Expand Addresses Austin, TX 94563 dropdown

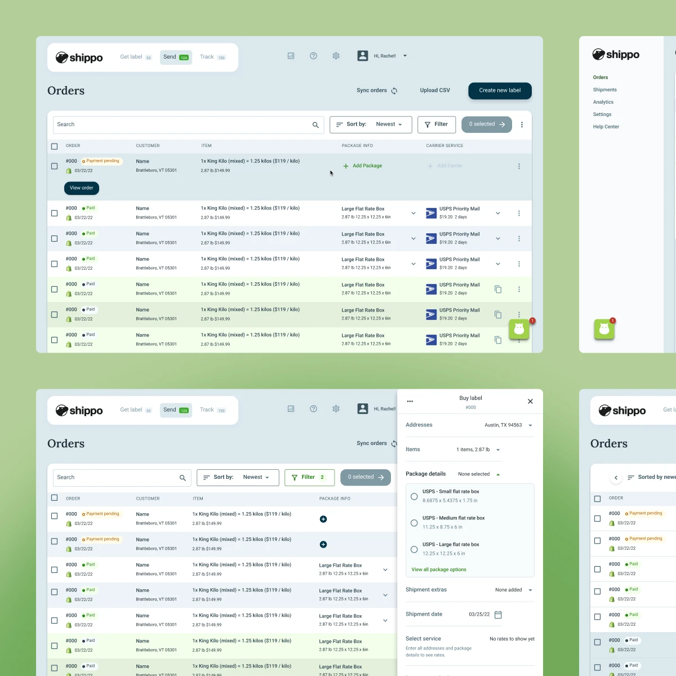coord(530,425)
